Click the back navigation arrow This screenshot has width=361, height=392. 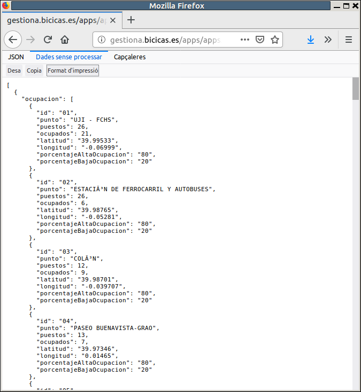tap(13, 40)
